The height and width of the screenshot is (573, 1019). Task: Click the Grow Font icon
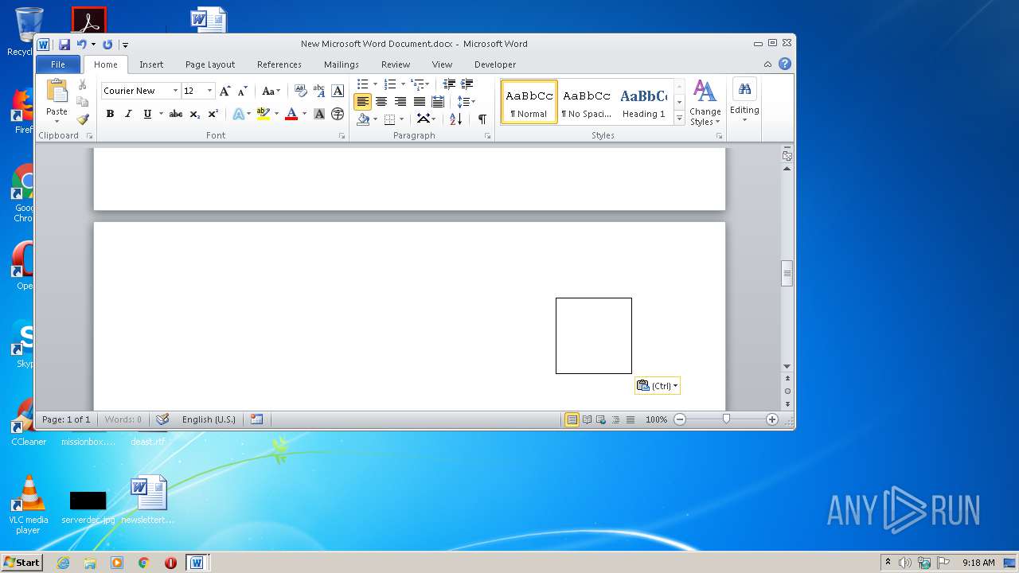pyautogui.click(x=225, y=91)
